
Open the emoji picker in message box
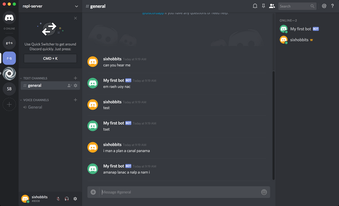click(x=264, y=192)
